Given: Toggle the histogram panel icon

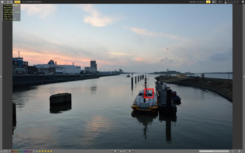Looking at the screenshot, I should click(x=214, y=2).
